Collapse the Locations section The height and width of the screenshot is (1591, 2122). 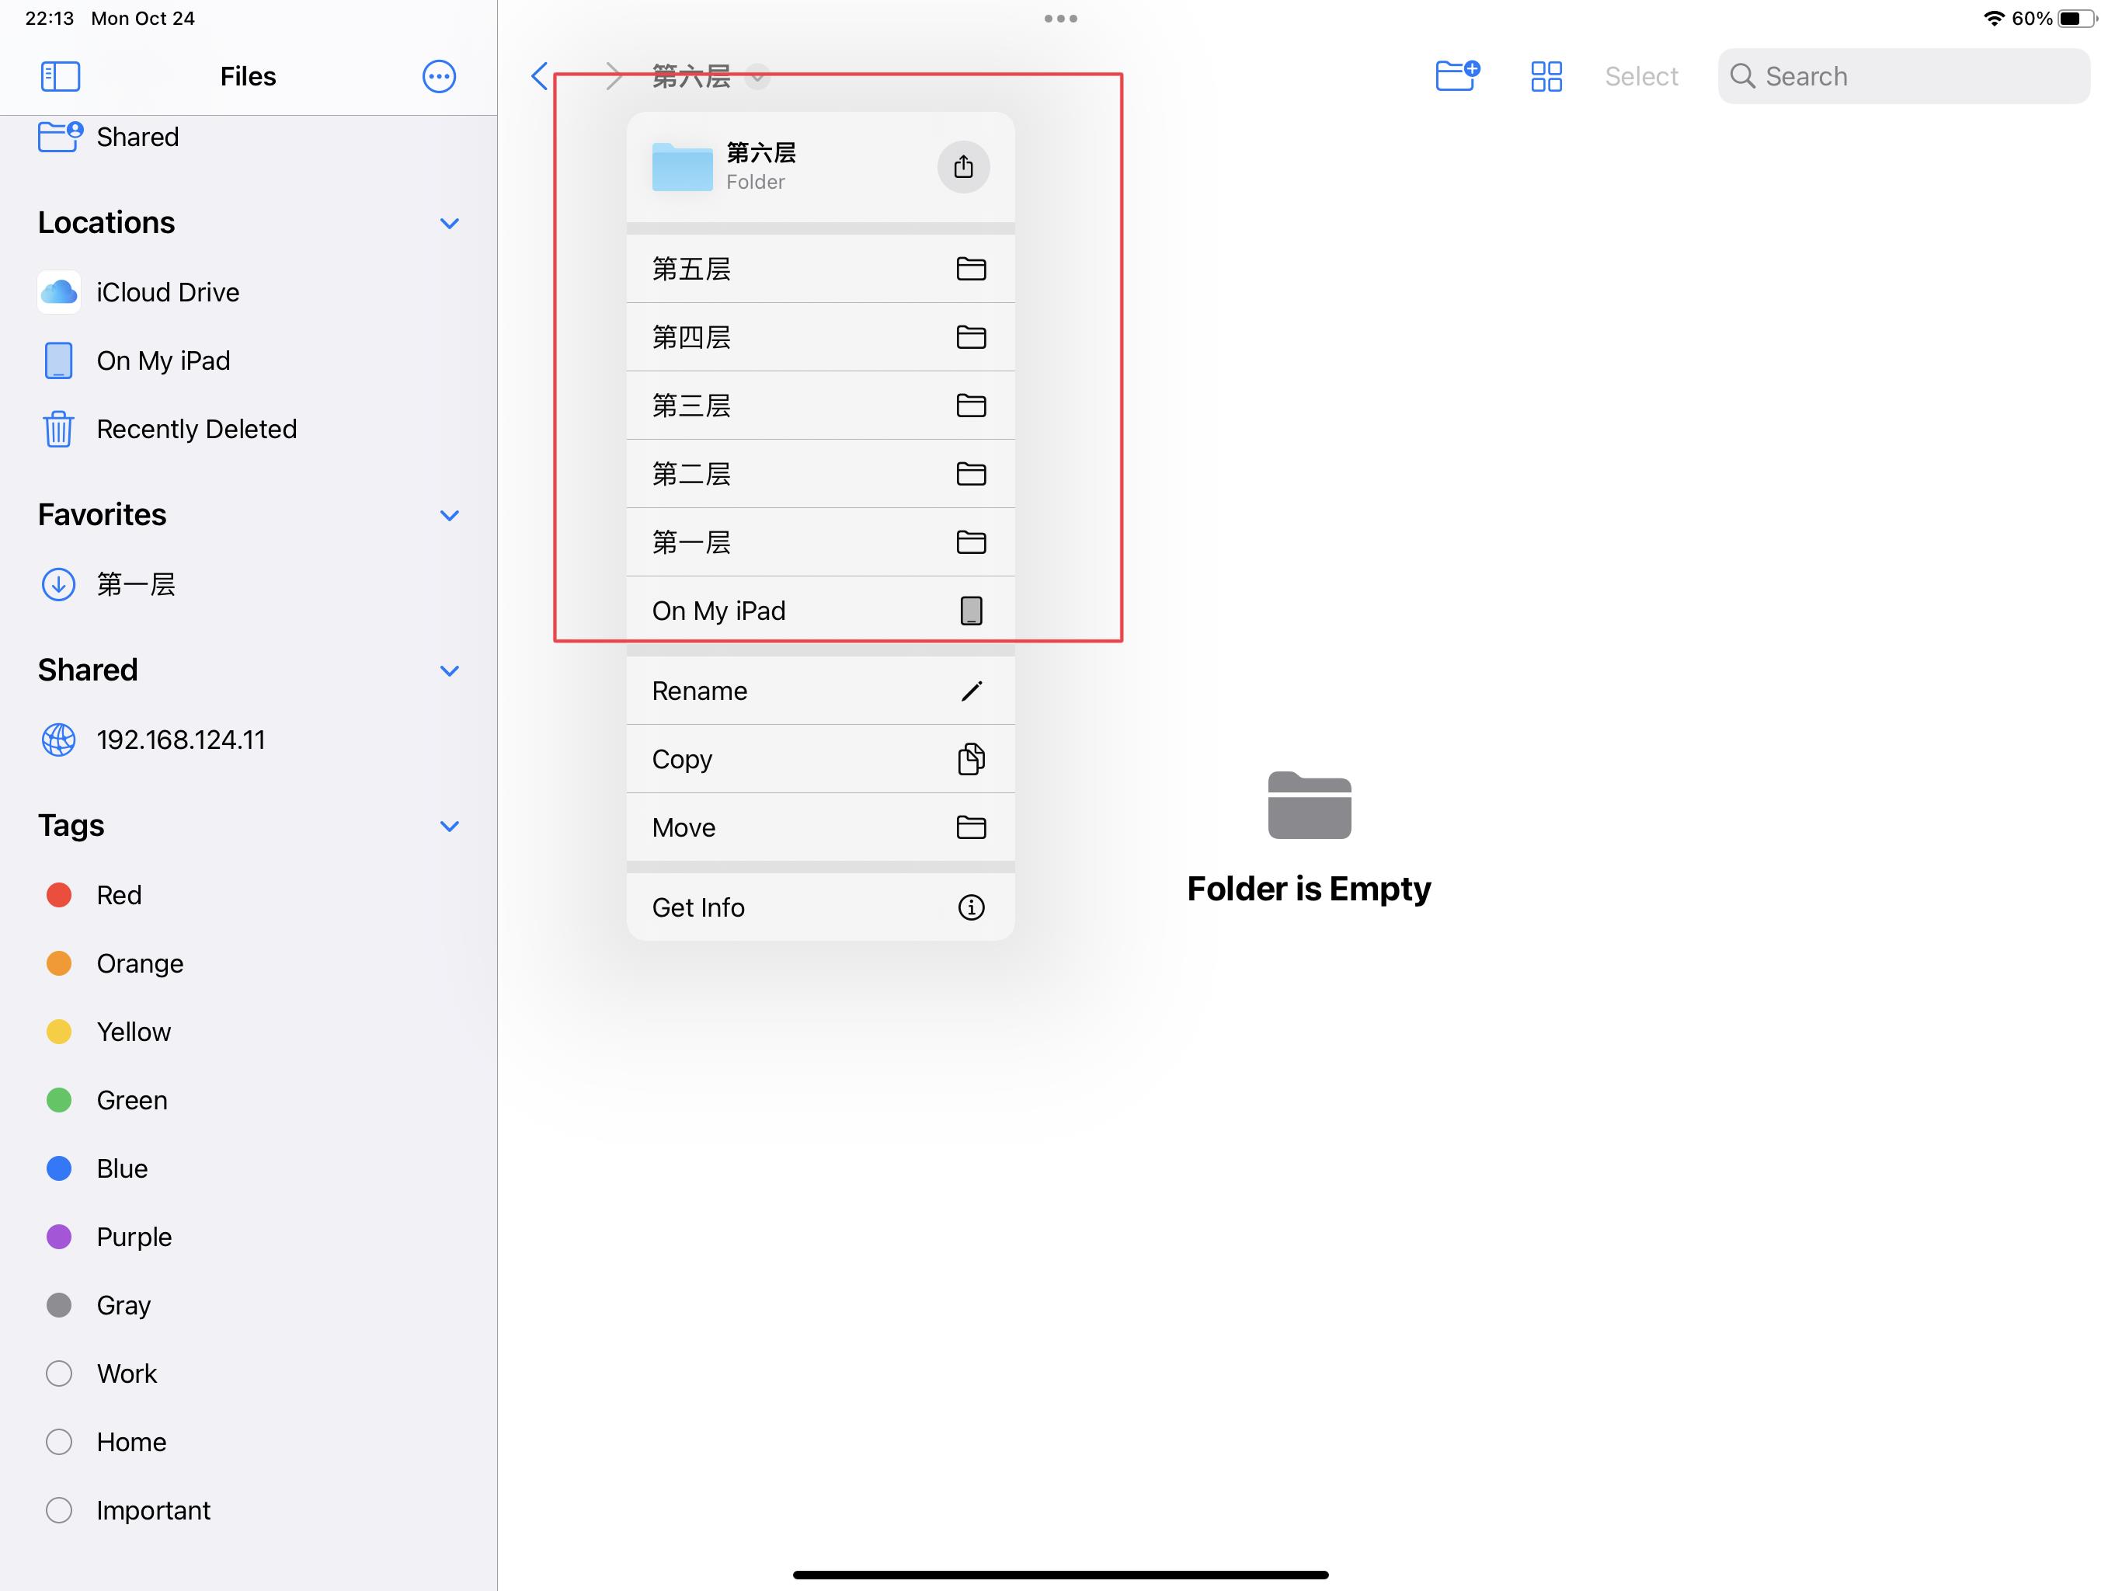[x=450, y=223]
